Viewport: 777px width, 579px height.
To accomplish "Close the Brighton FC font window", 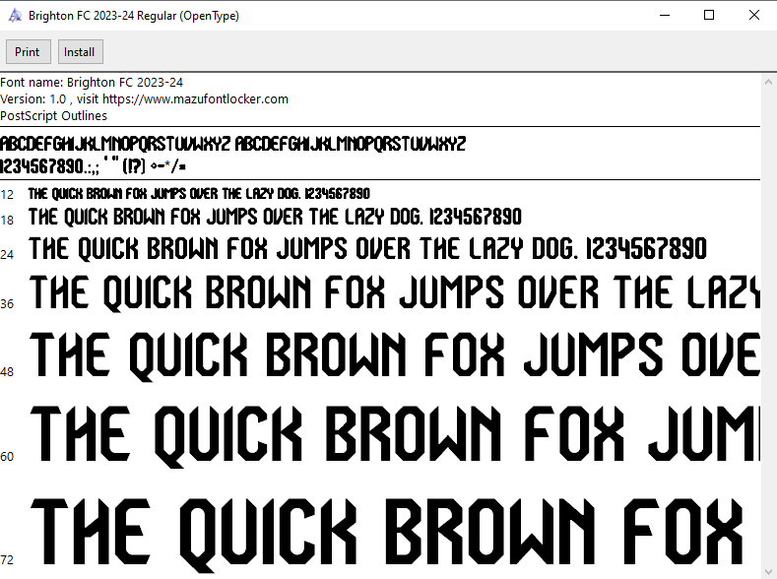I will [x=753, y=16].
